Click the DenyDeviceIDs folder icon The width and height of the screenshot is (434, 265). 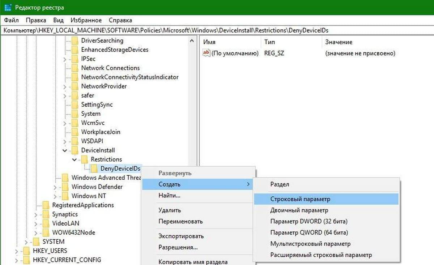[x=94, y=168]
